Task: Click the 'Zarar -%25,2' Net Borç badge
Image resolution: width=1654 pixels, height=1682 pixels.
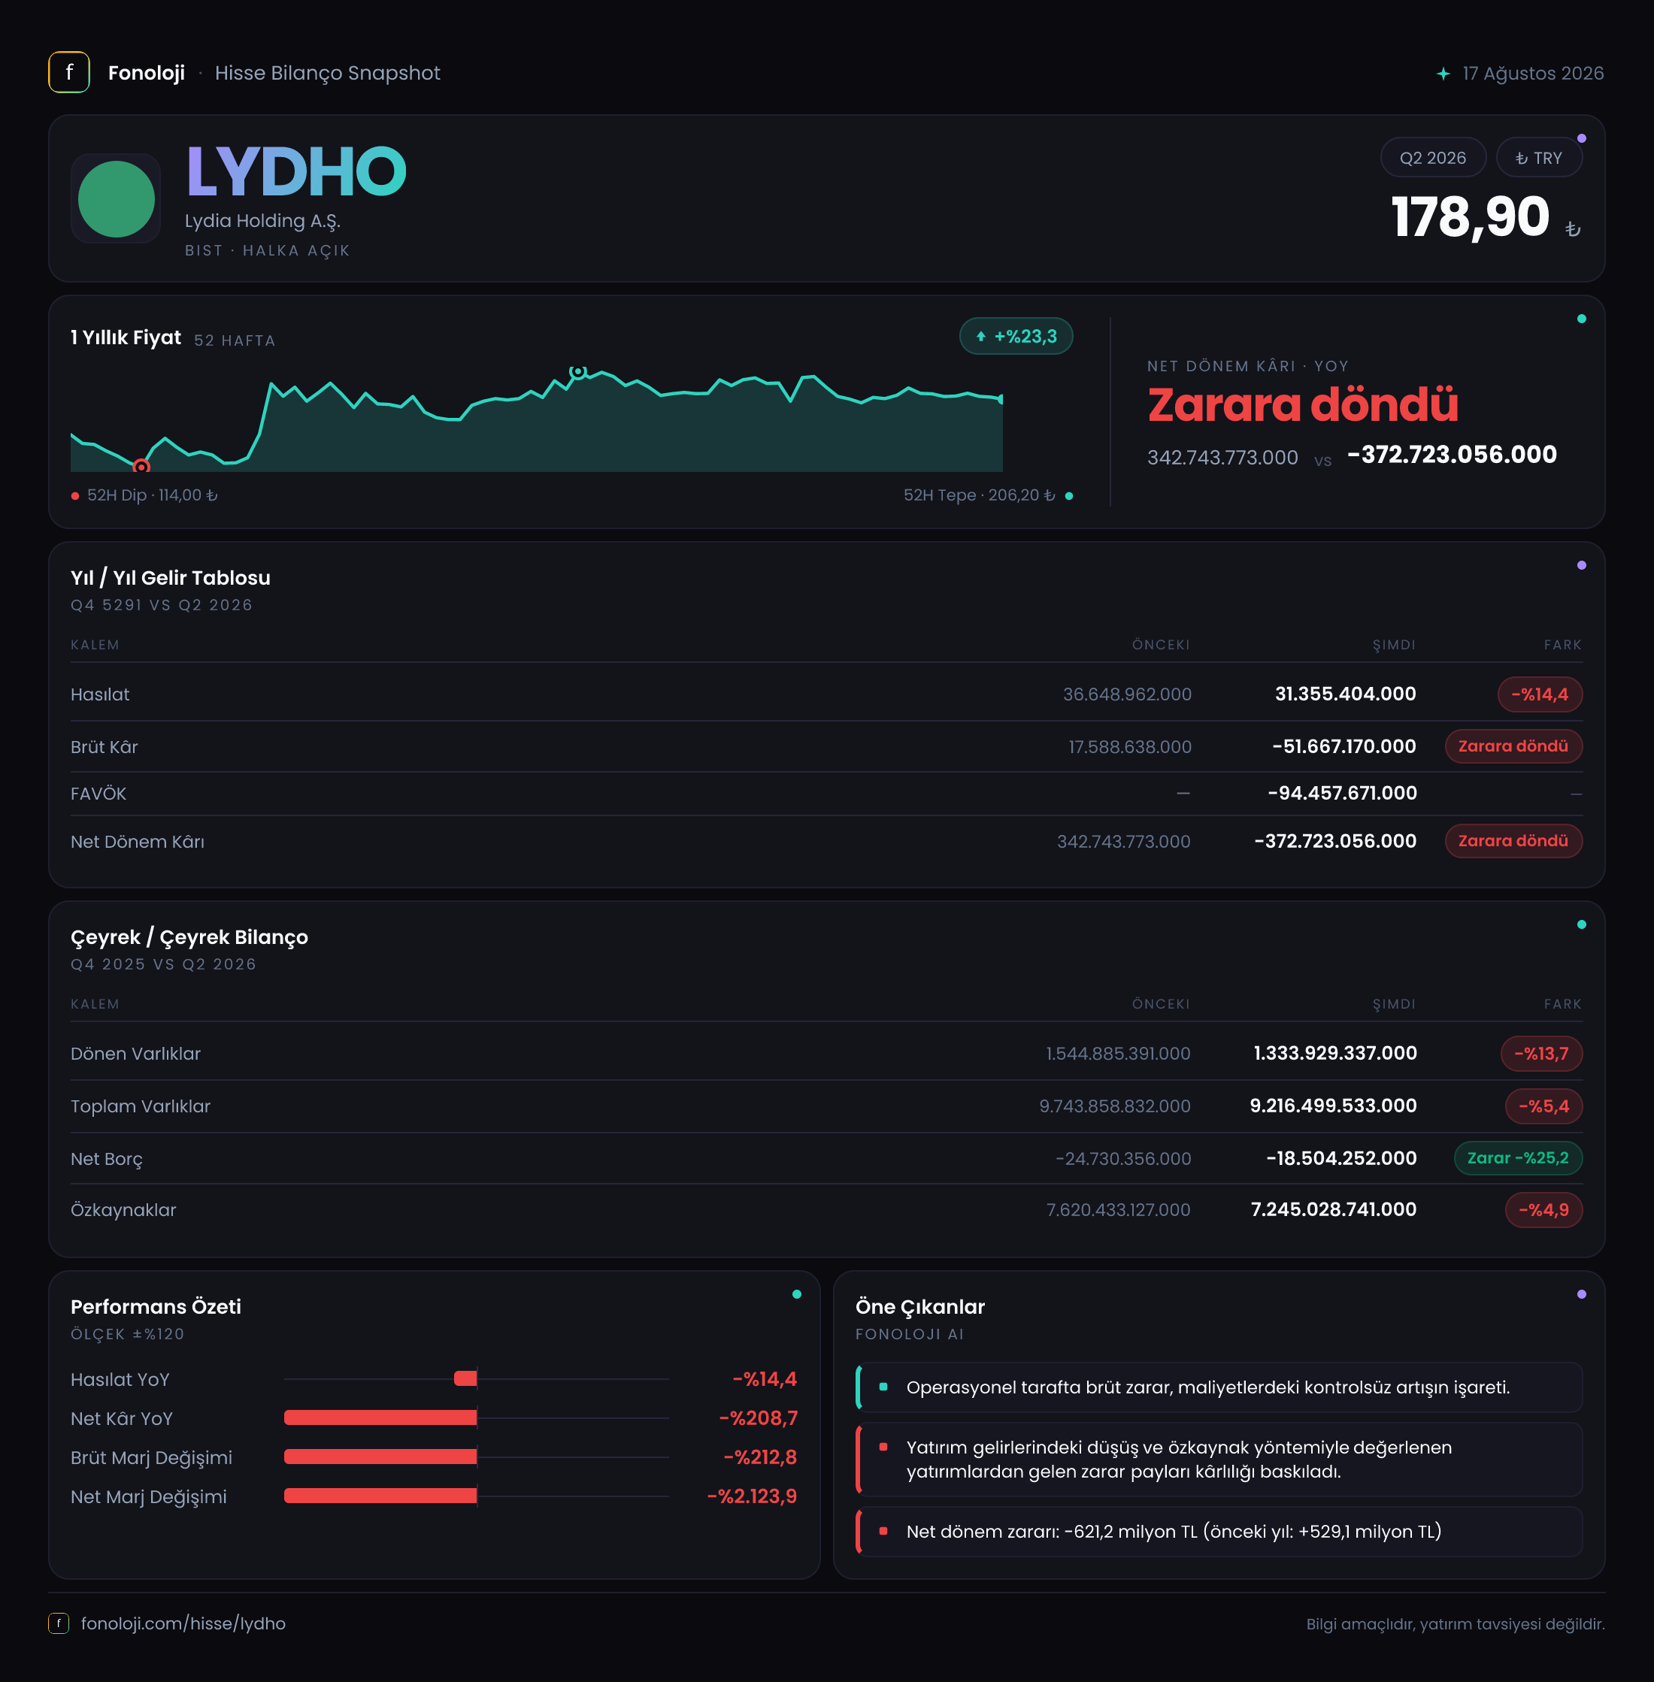Action: (1518, 1157)
